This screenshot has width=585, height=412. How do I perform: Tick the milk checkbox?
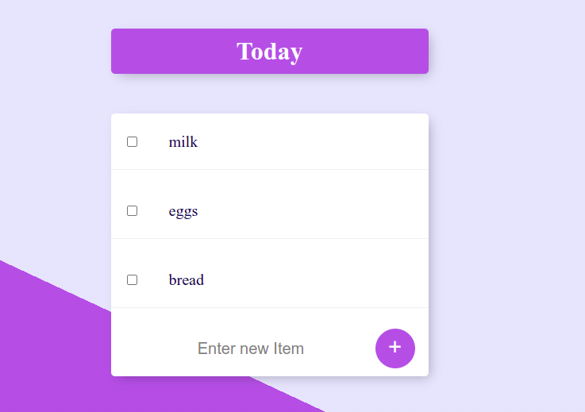[132, 142]
